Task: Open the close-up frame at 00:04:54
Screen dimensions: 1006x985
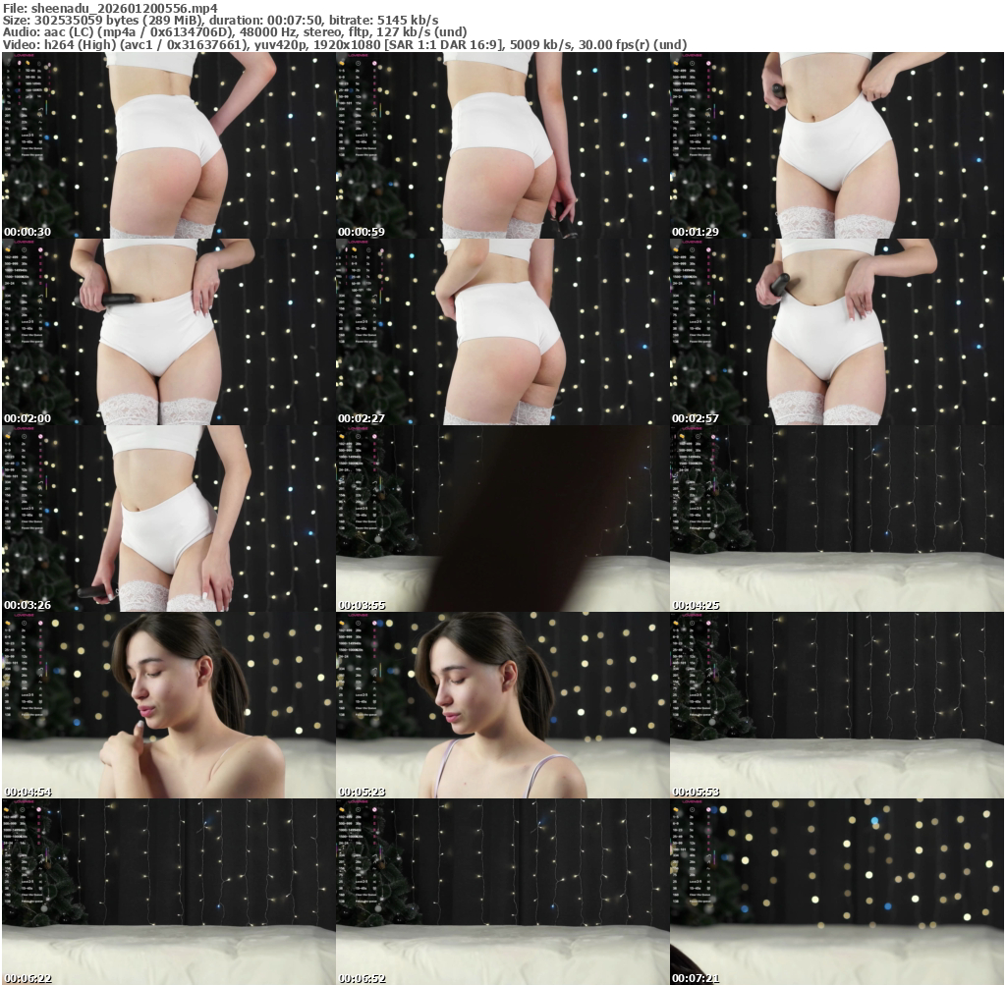Action: point(168,705)
